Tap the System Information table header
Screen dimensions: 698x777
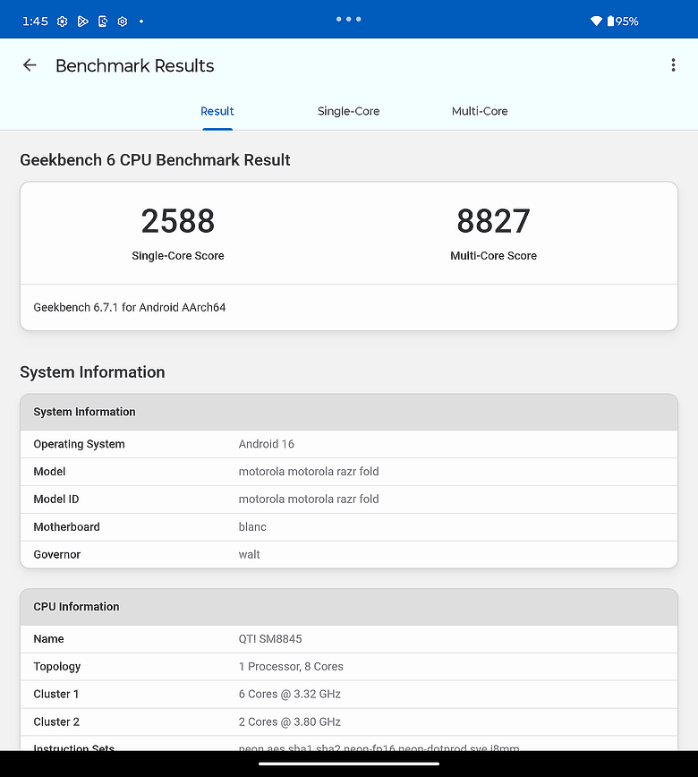click(349, 412)
